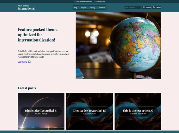Click the Astro Theme International logo
The height and width of the screenshot is (133, 179).
[x=26, y=7]
